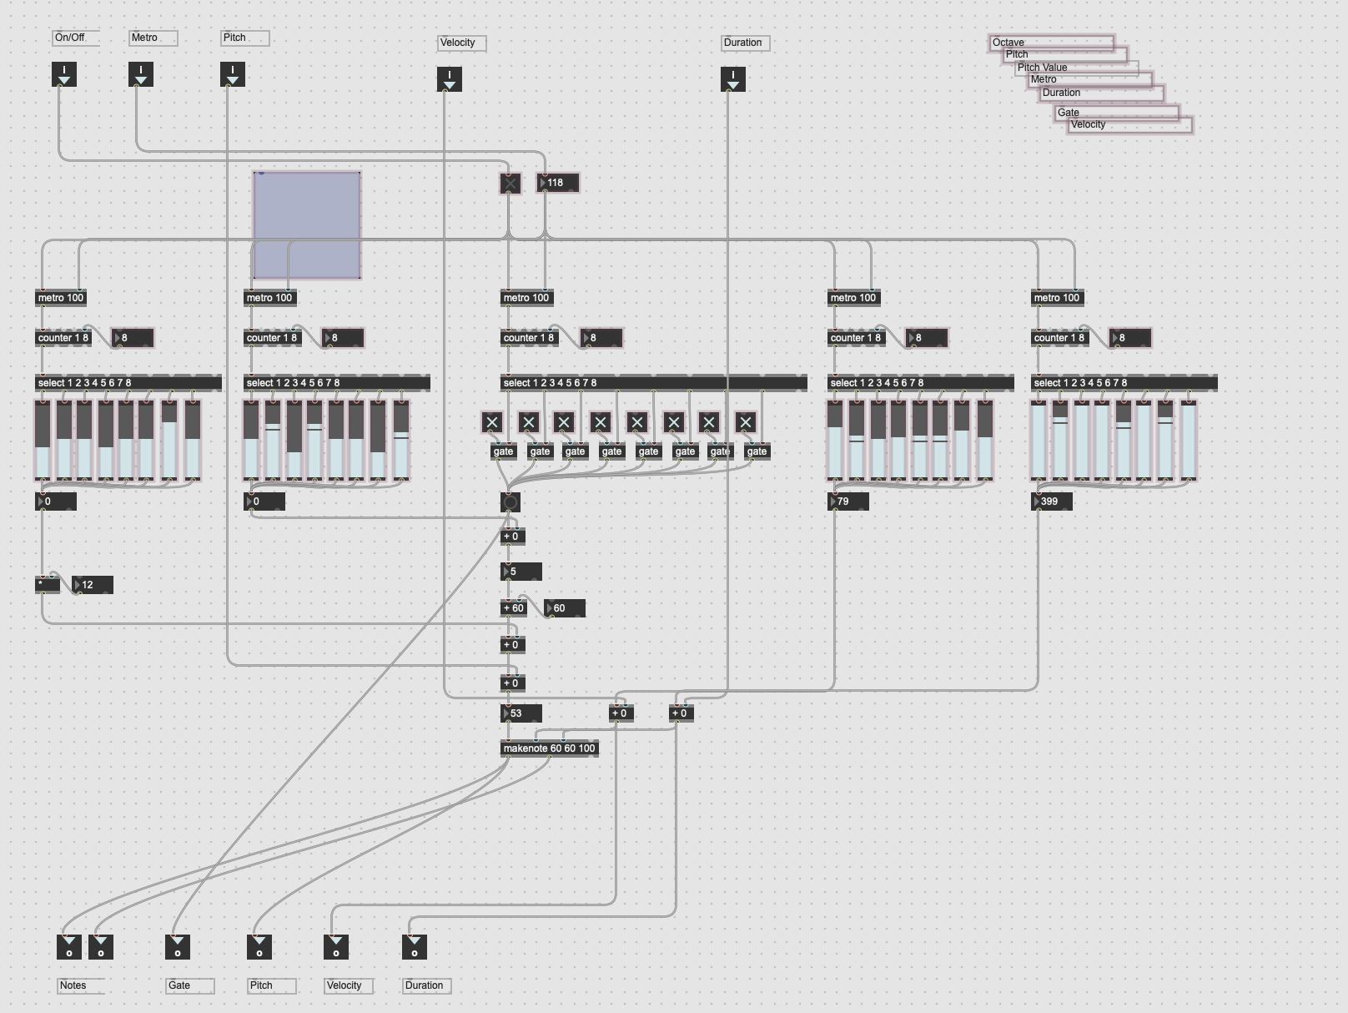The image size is (1348, 1013).
Task: Toggle the main switch beside the 118 box
Action: 511,184
